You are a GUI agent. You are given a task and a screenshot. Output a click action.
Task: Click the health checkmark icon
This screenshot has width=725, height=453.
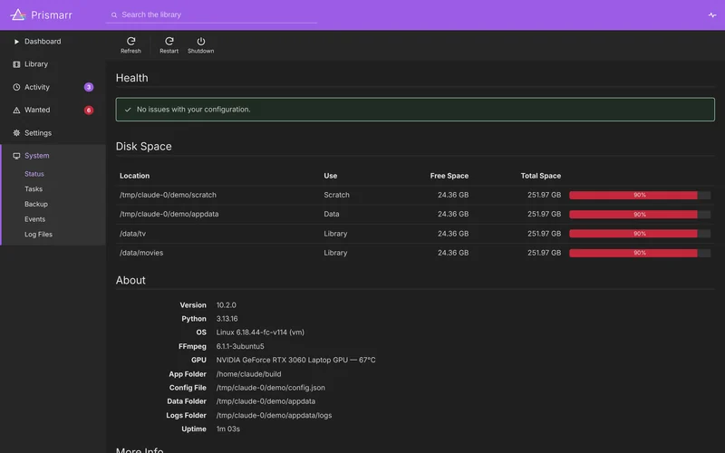coord(128,110)
